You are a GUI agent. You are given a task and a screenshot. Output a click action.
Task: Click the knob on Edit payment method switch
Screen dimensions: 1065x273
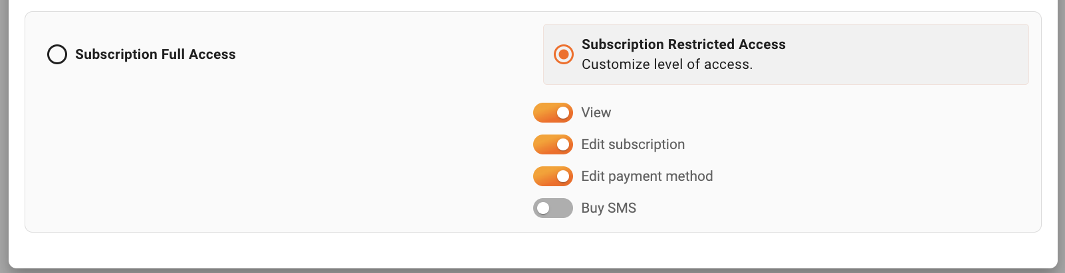coord(563,176)
